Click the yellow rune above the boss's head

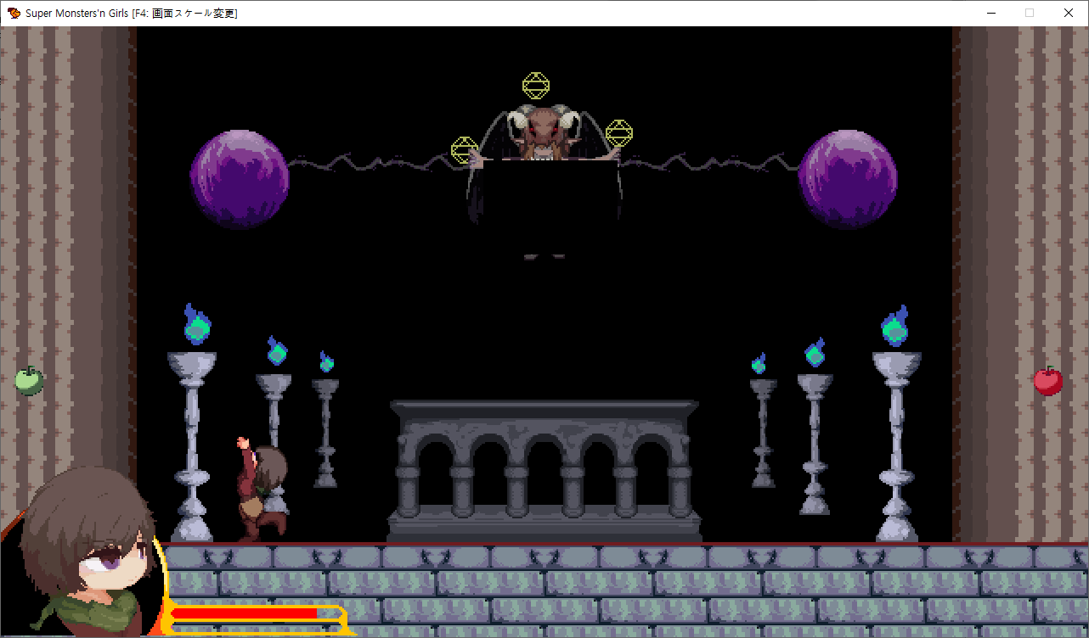[536, 86]
